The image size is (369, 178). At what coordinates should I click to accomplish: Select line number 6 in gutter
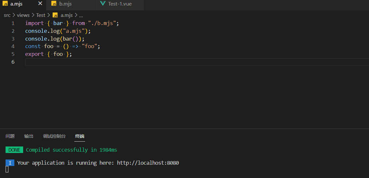click(13, 62)
